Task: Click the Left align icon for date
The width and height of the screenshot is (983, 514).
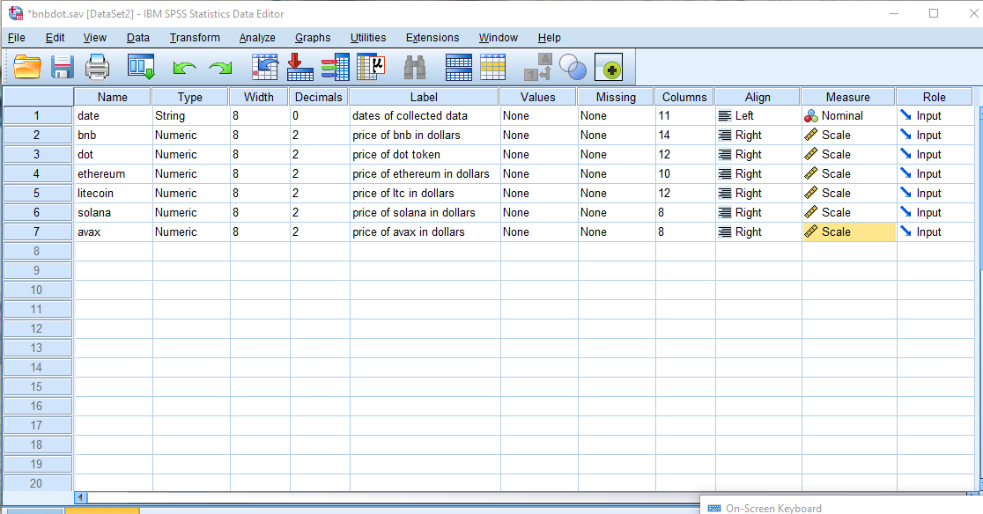Action: (725, 116)
